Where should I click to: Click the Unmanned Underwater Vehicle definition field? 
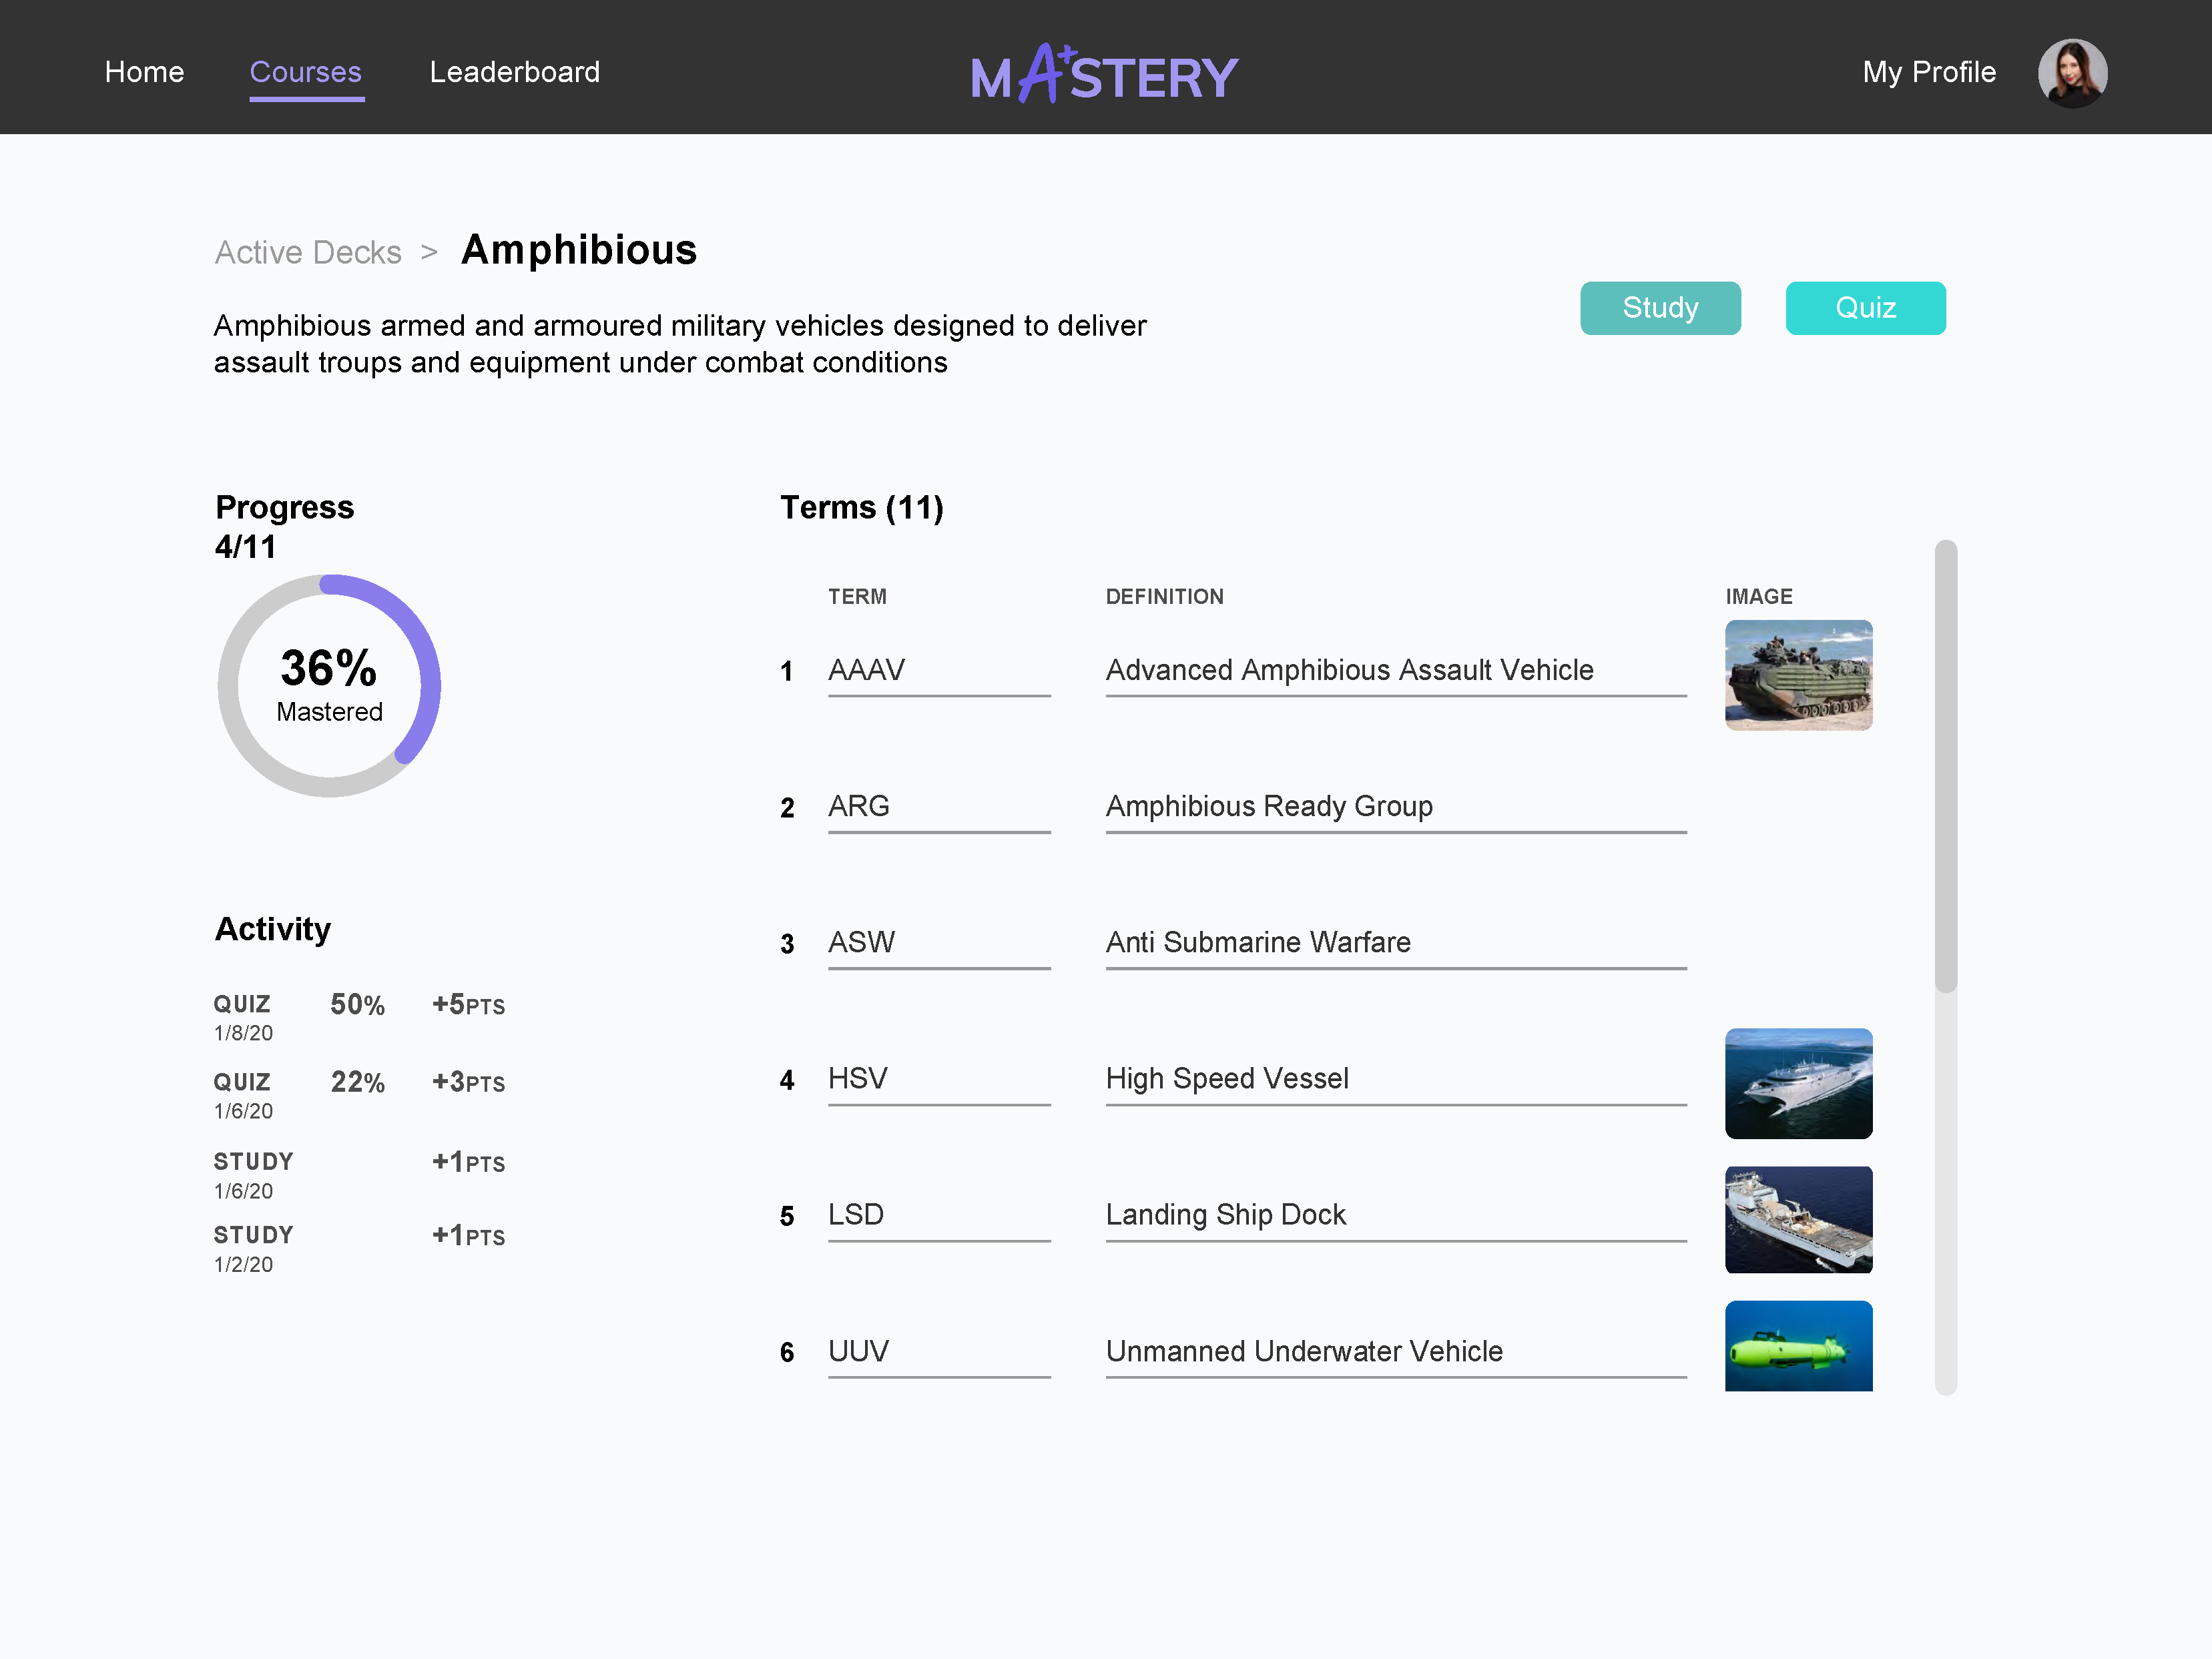[x=1395, y=1351]
